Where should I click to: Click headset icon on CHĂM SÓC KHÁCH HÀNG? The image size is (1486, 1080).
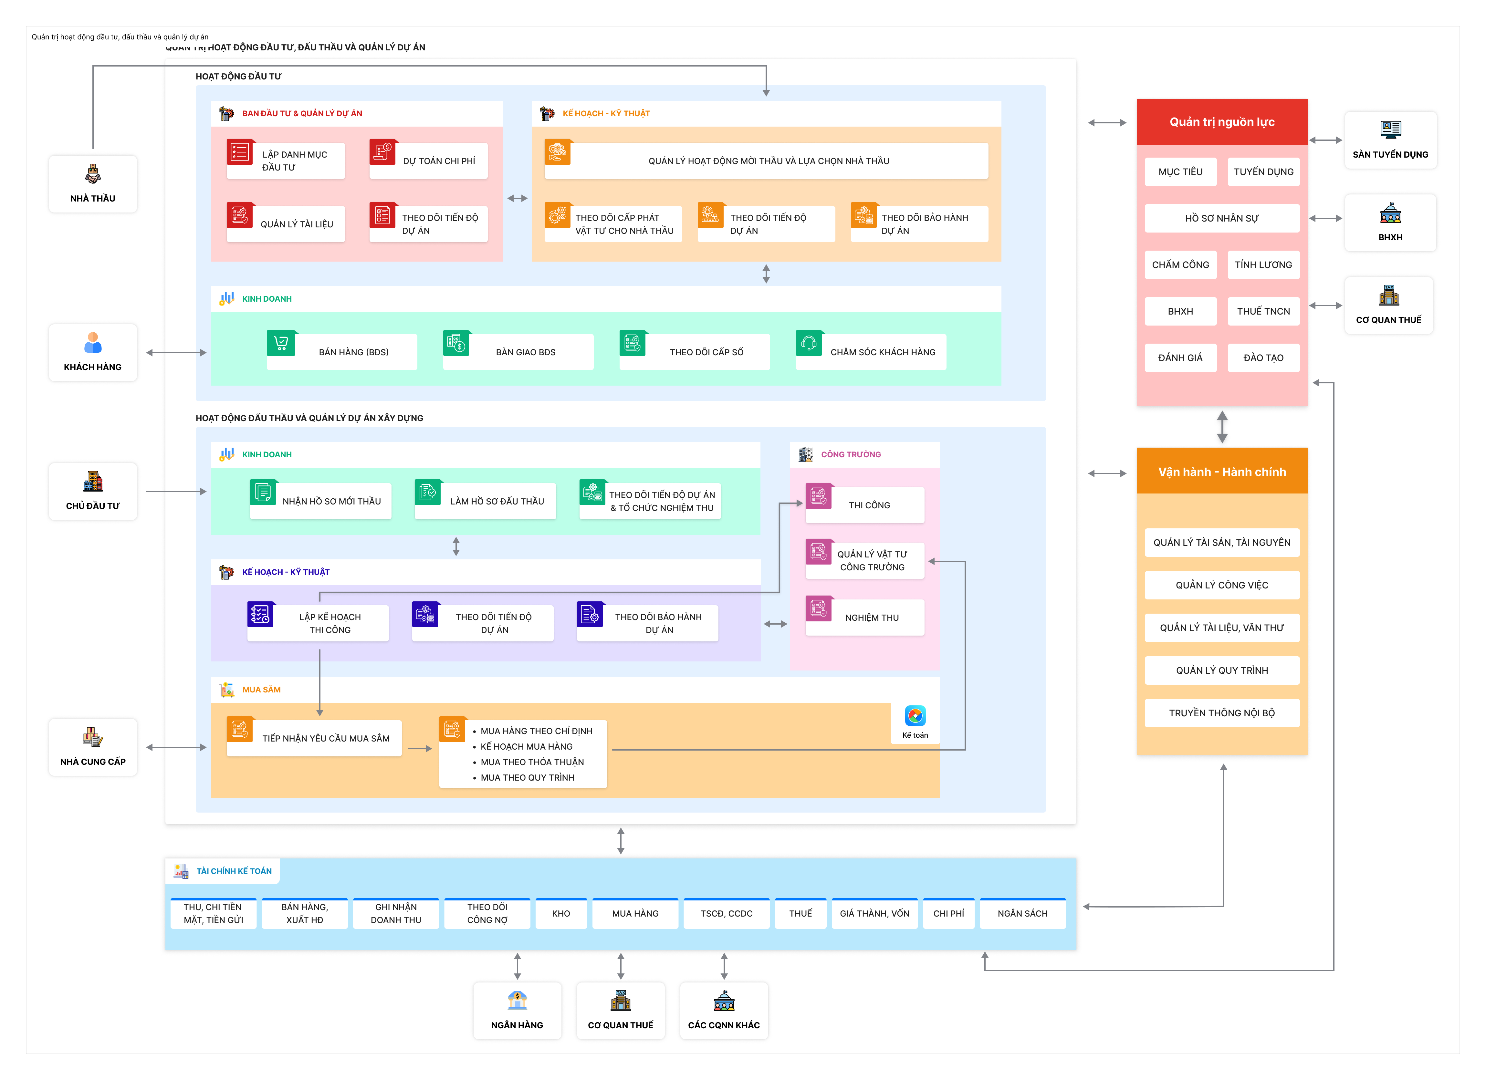point(809,343)
